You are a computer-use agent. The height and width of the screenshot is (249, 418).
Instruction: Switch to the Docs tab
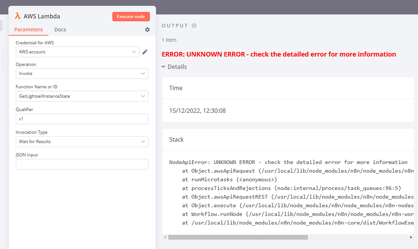tap(60, 29)
